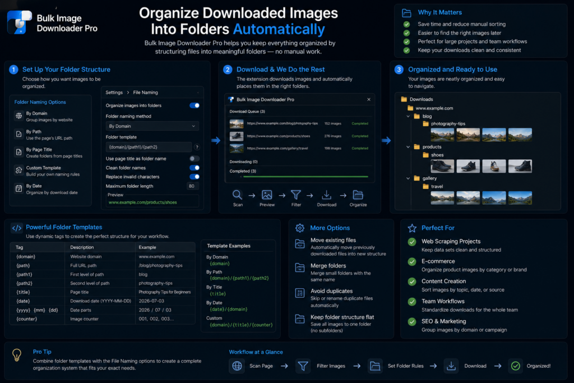Click the products/shoes queue URL
The image size is (574, 383).
point(278,136)
